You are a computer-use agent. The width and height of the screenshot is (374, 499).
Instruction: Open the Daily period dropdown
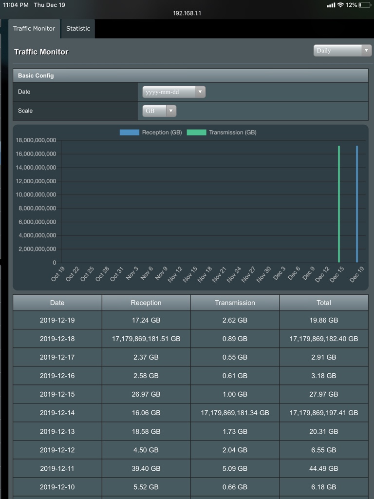tap(342, 51)
